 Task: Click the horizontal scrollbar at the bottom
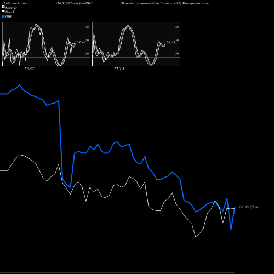click(117, 272)
